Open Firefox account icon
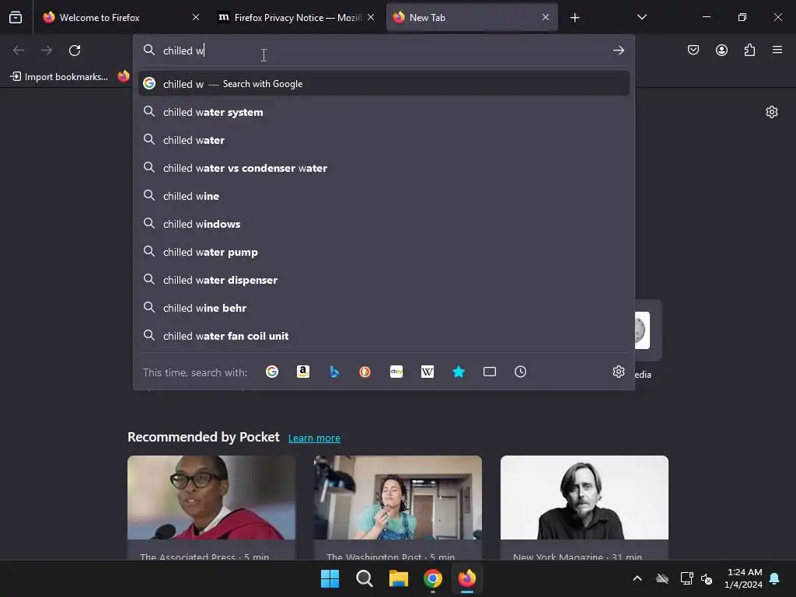 (721, 50)
